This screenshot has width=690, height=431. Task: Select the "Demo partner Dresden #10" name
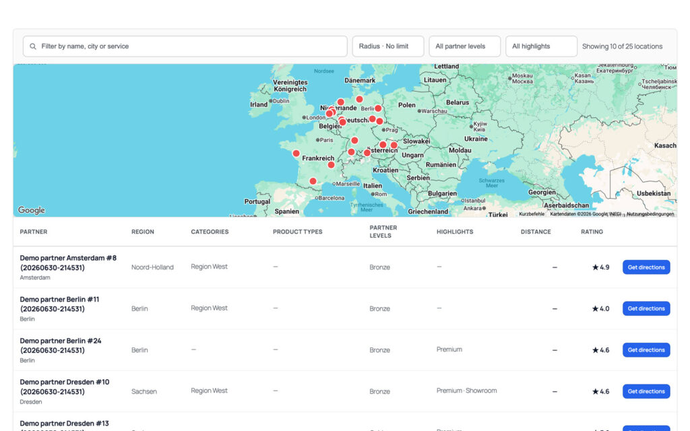[x=65, y=387]
